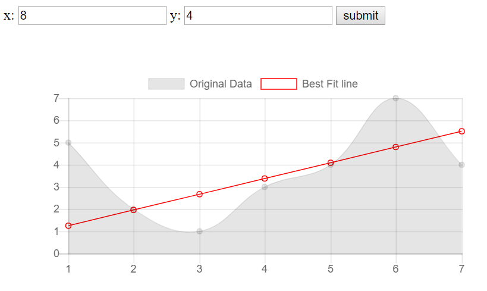The image size is (487, 291).
Task: Click the Original Data point at x=3
Action: coord(199,231)
